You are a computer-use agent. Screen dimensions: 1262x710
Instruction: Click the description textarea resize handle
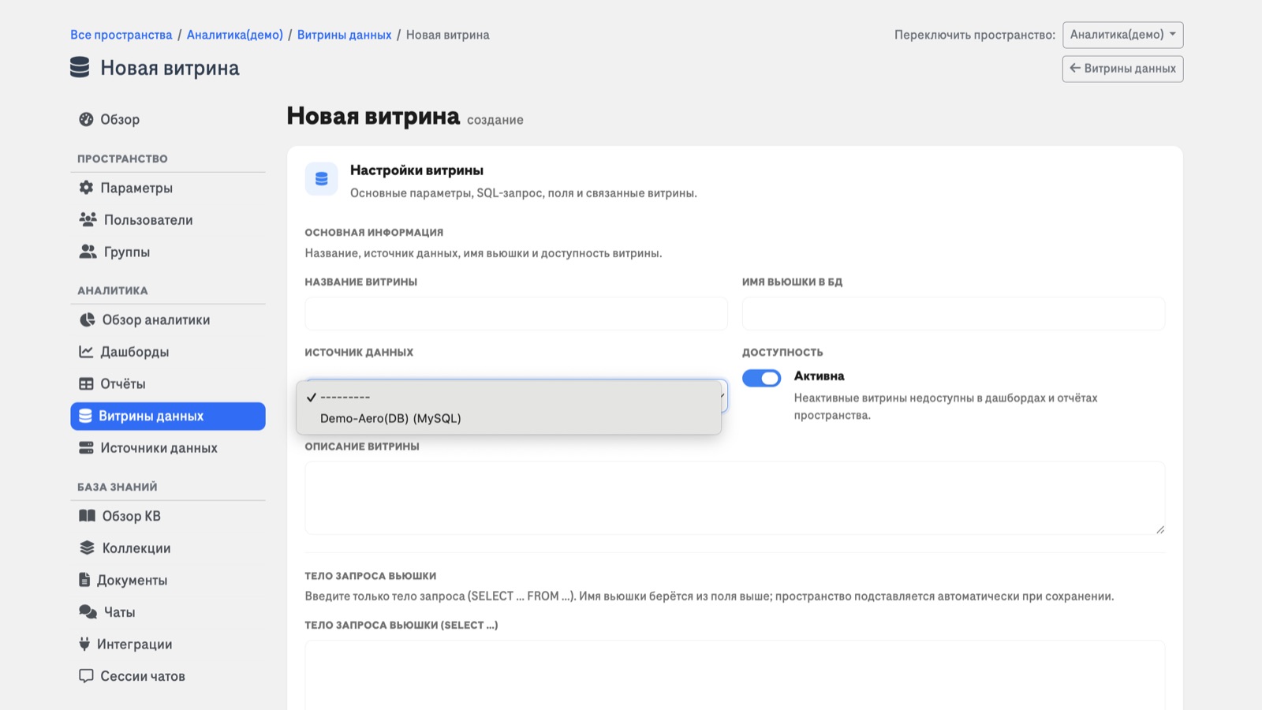1160,529
